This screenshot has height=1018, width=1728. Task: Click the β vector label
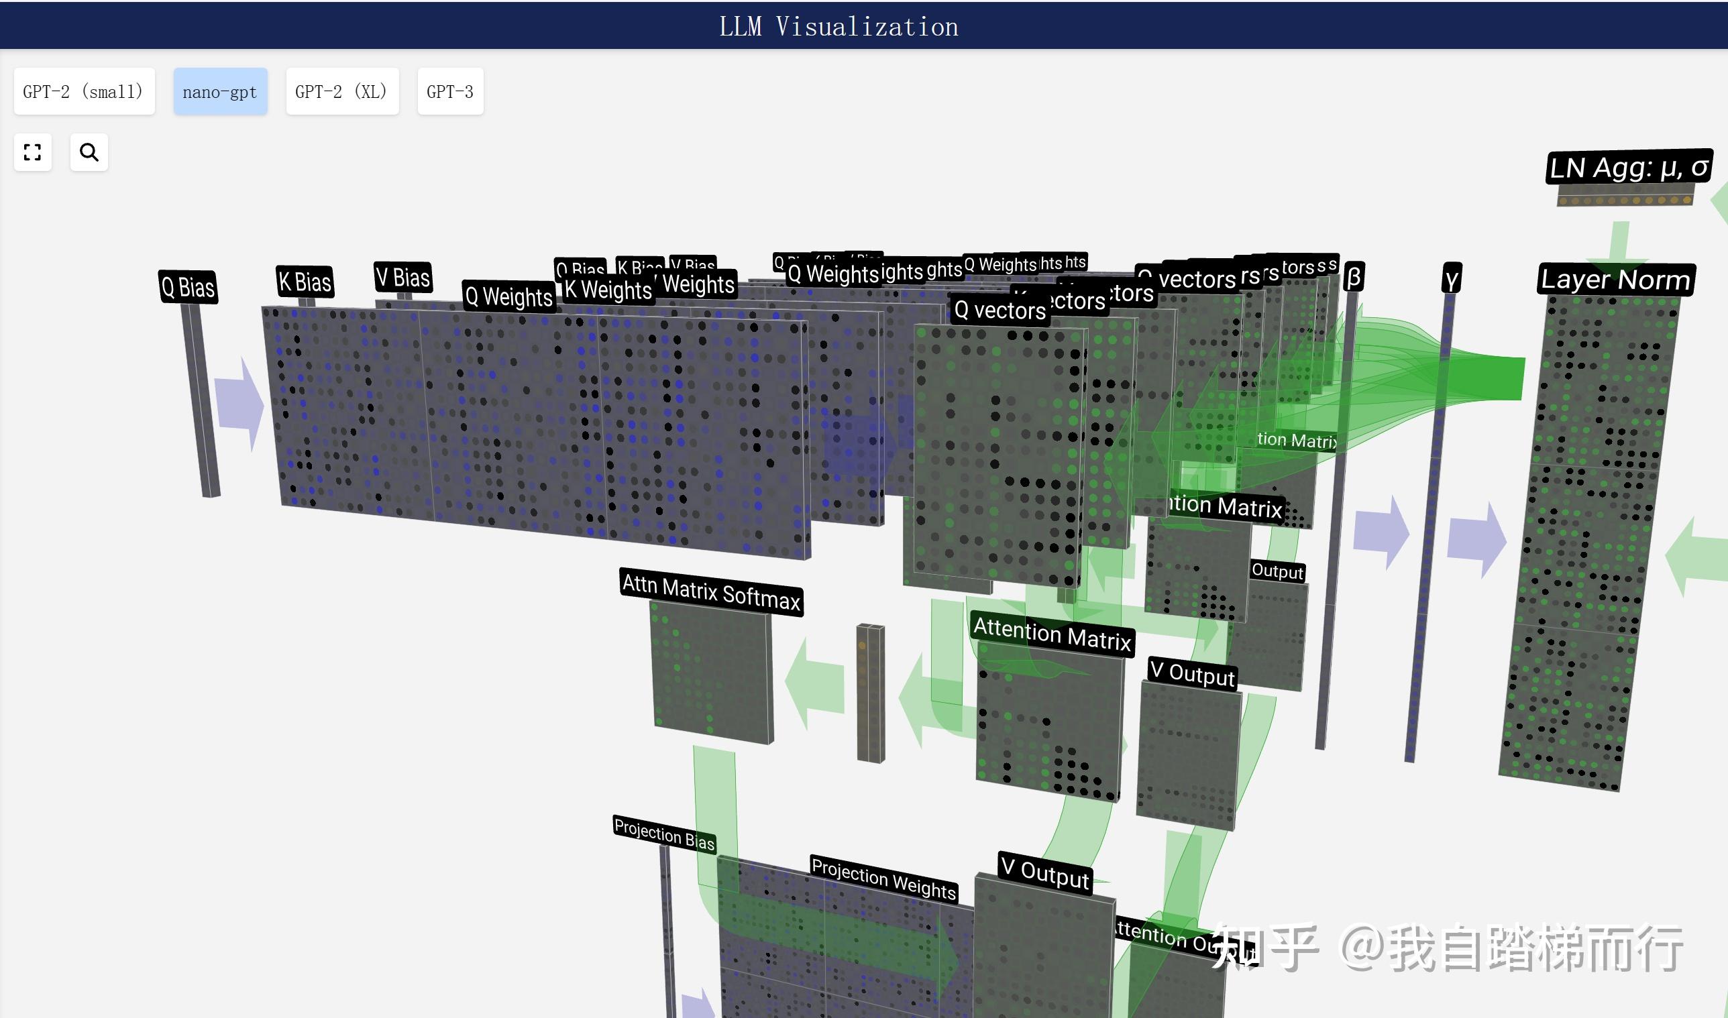1354,276
